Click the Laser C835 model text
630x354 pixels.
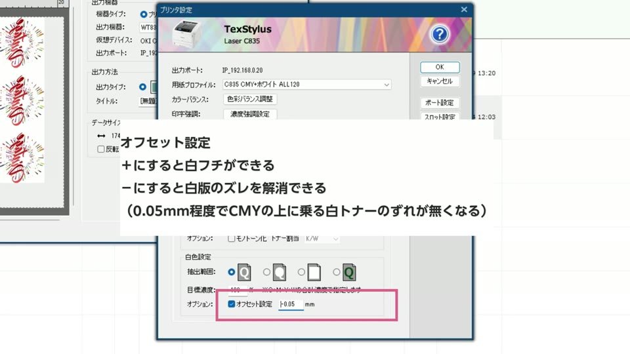tap(242, 41)
